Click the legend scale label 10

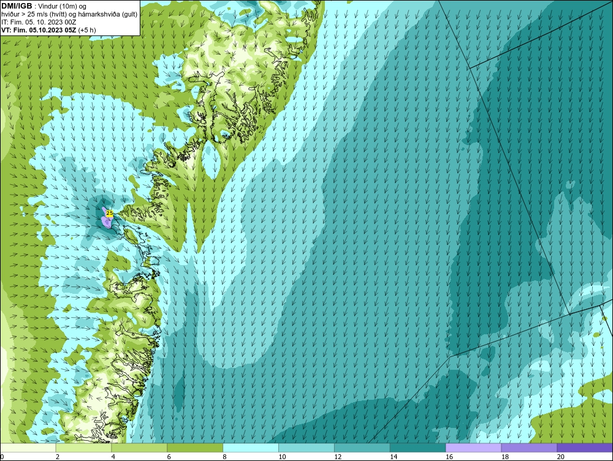(x=282, y=457)
